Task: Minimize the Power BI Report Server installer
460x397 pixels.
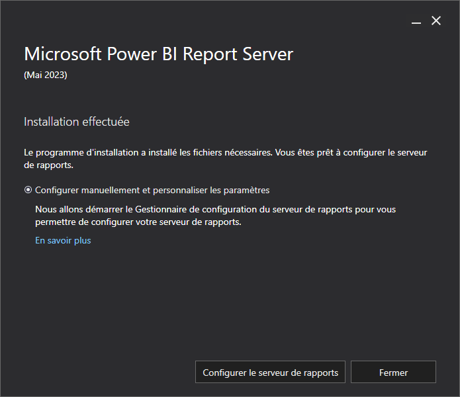Action: 416,21
